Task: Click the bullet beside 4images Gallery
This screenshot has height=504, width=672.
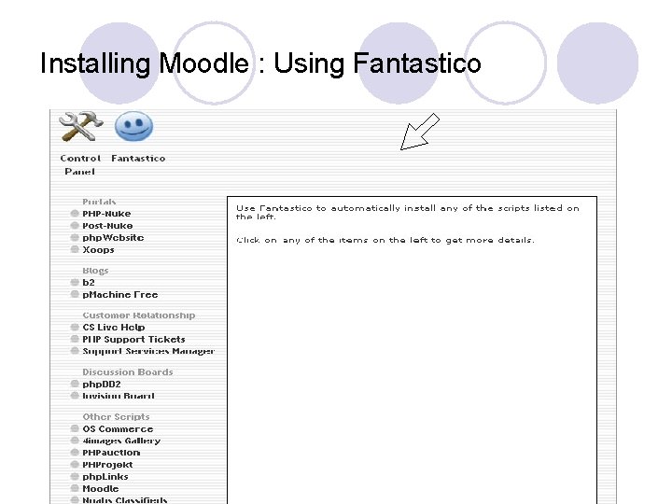Action: tap(75, 441)
